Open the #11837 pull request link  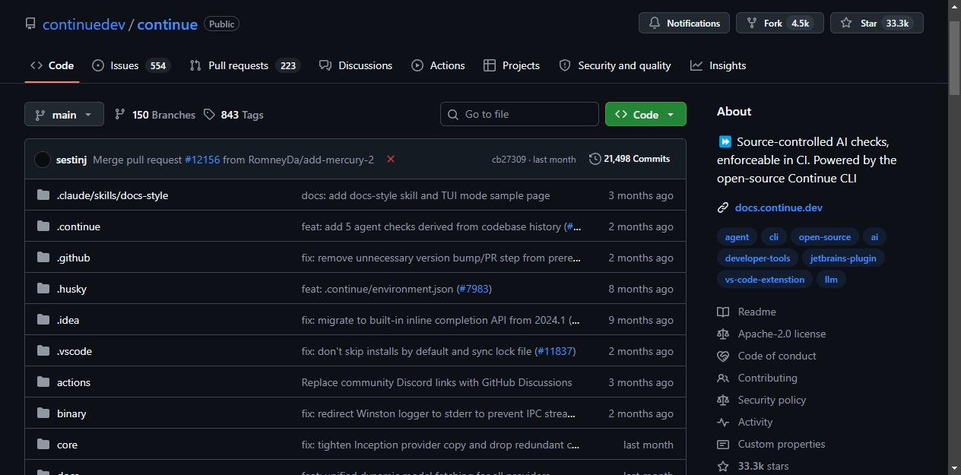click(556, 351)
